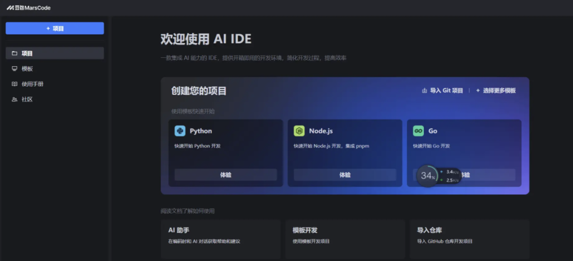Click the 创建您的项目 heading
Screen dimensions: 573x261
click(199, 91)
